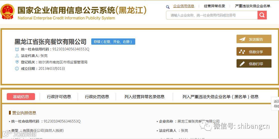Click the legal representative person icon
279x139 pixels.
(17, 56)
